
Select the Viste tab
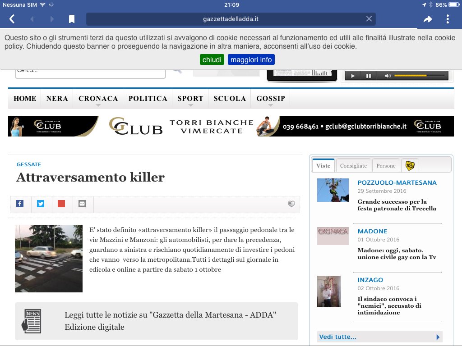(323, 166)
